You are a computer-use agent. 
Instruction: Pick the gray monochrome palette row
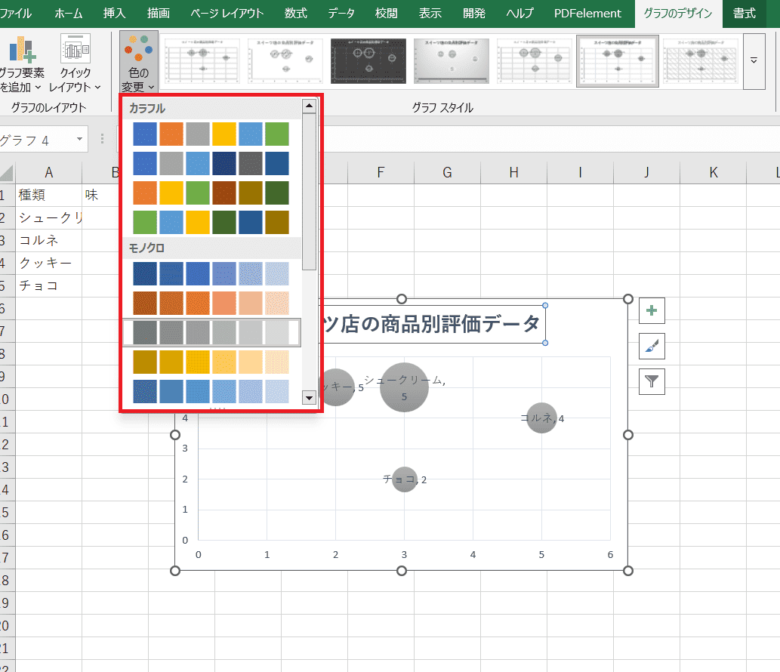[211, 332]
